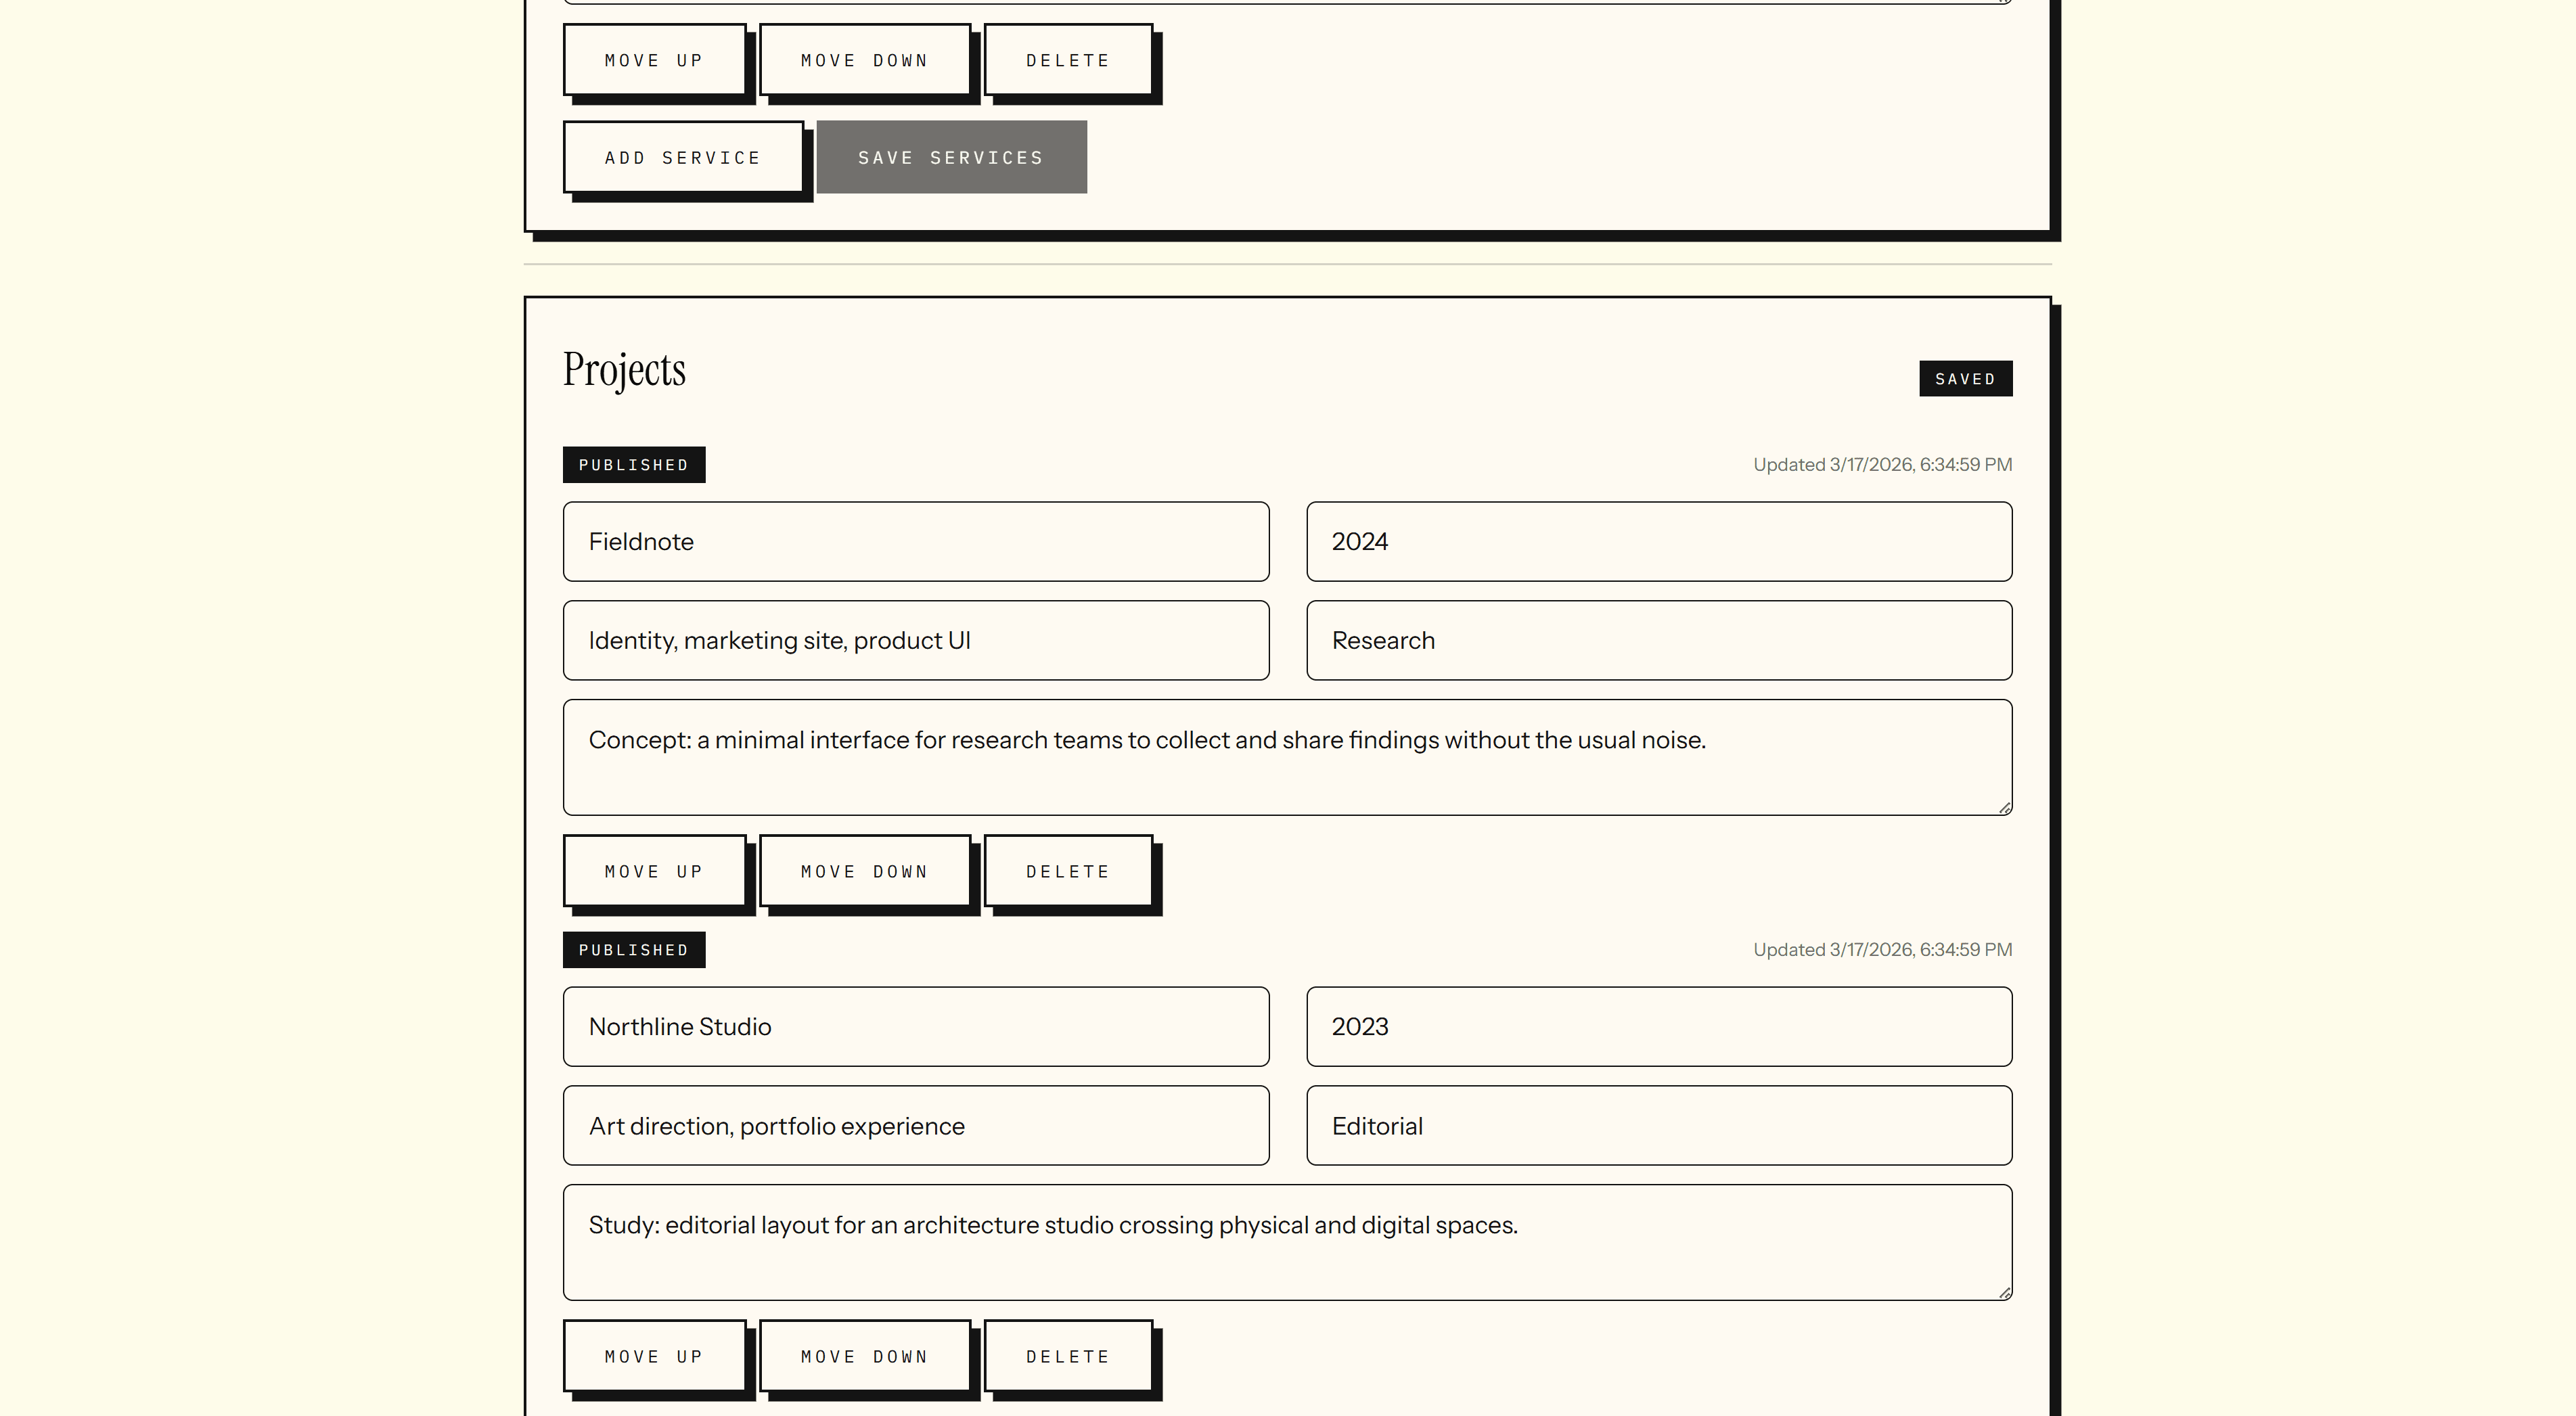
Task: Toggle the Published badge on the Fieldnote project
Action: (633, 464)
